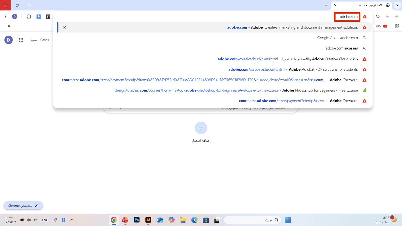Remove the first adobe.com suggestion
This screenshot has width=402, height=226.
65,27
